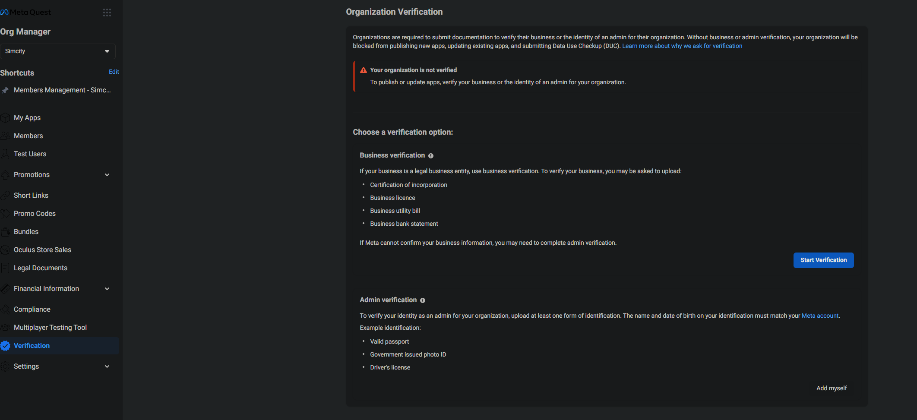Expand the Financial Information section
The height and width of the screenshot is (420, 917).
coord(107,289)
